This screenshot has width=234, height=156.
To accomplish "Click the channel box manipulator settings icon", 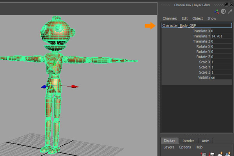I will click(x=217, y=11).
